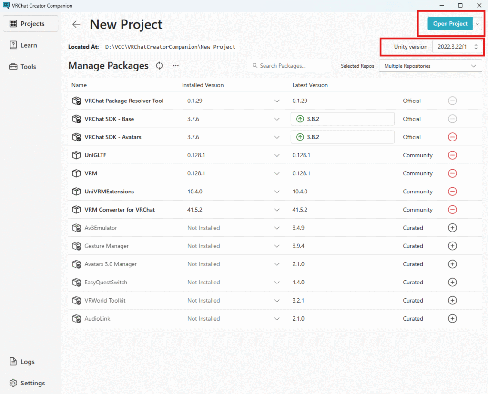Click the Latest Version column header
This screenshot has height=394, width=488.
(x=310, y=85)
